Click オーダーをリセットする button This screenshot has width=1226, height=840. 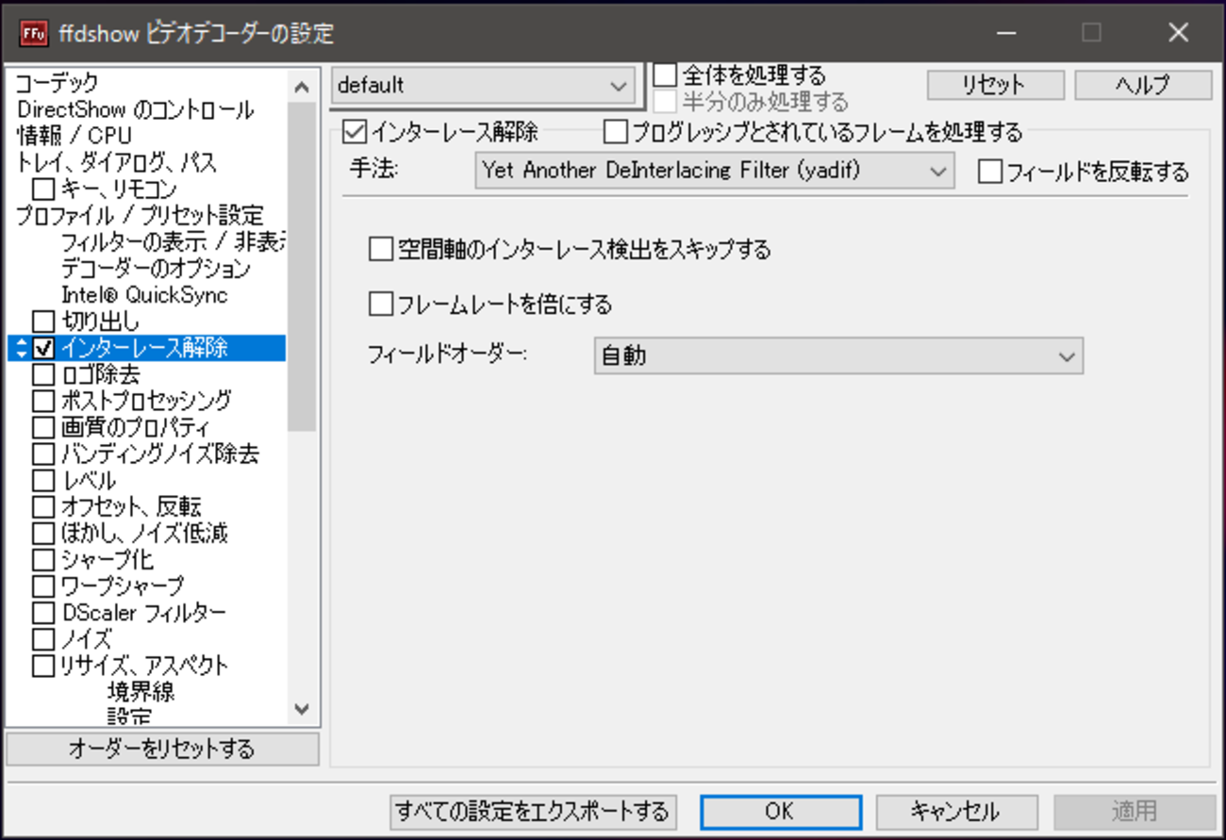click(162, 749)
